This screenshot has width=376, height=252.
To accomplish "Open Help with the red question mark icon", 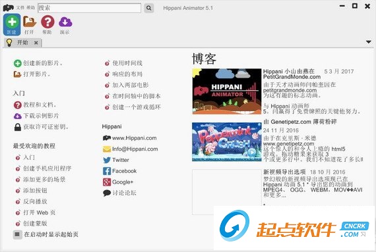I will click(47, 24).
